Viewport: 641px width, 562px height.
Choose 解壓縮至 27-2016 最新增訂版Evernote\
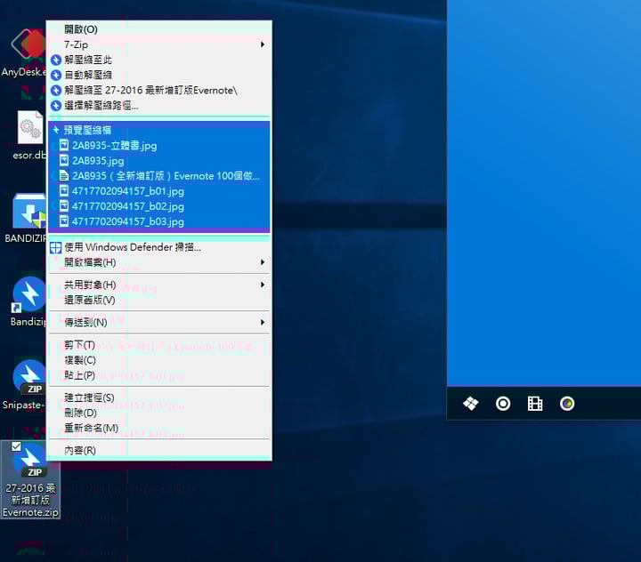coord(159,91)
